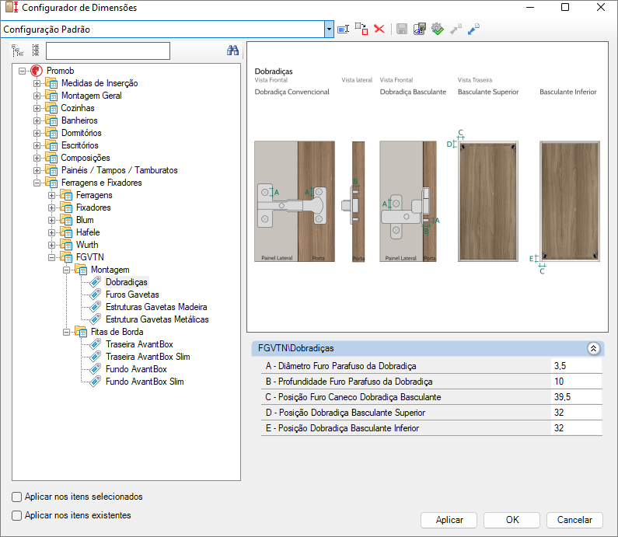618x537 pixels.
Task: Click the Aplicar button
Action: 449,520
